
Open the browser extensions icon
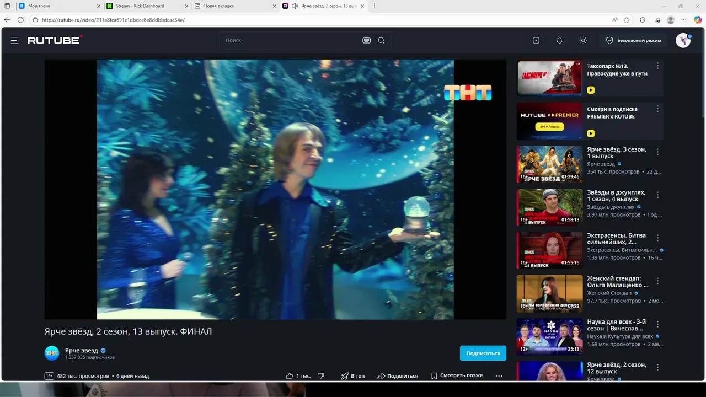tap(643, 20)
